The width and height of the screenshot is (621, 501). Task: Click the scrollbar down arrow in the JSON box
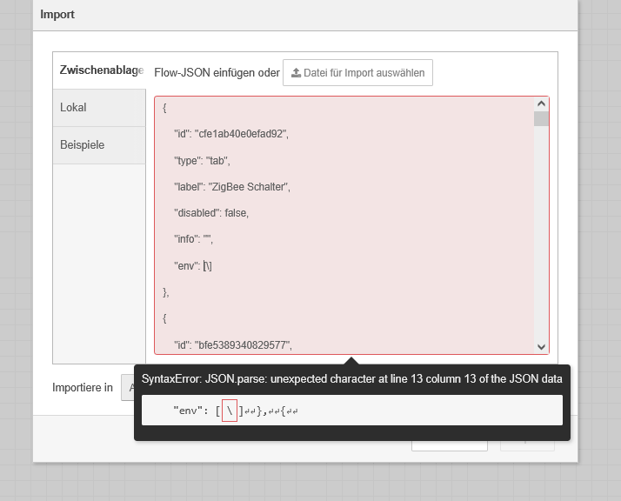click(541, 346)
